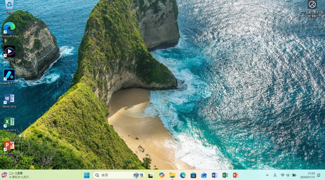The height and width of the screenshot is (180, 325).
Task: Open the clock and notification center
Action: pos(310,175)
